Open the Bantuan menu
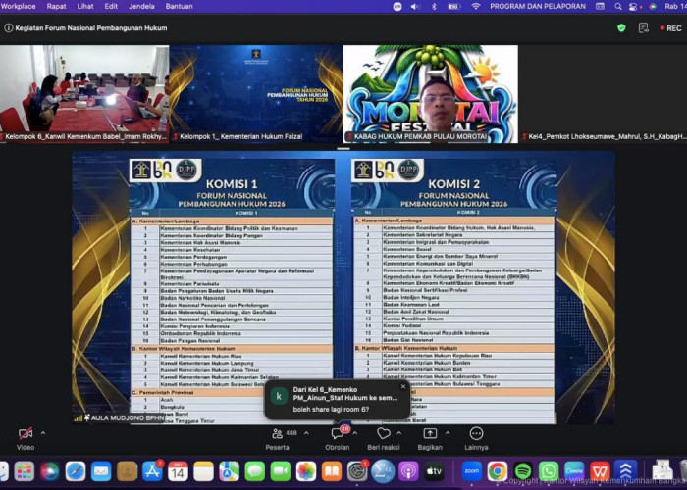687x490 pixels. click(x=180, y=6)
